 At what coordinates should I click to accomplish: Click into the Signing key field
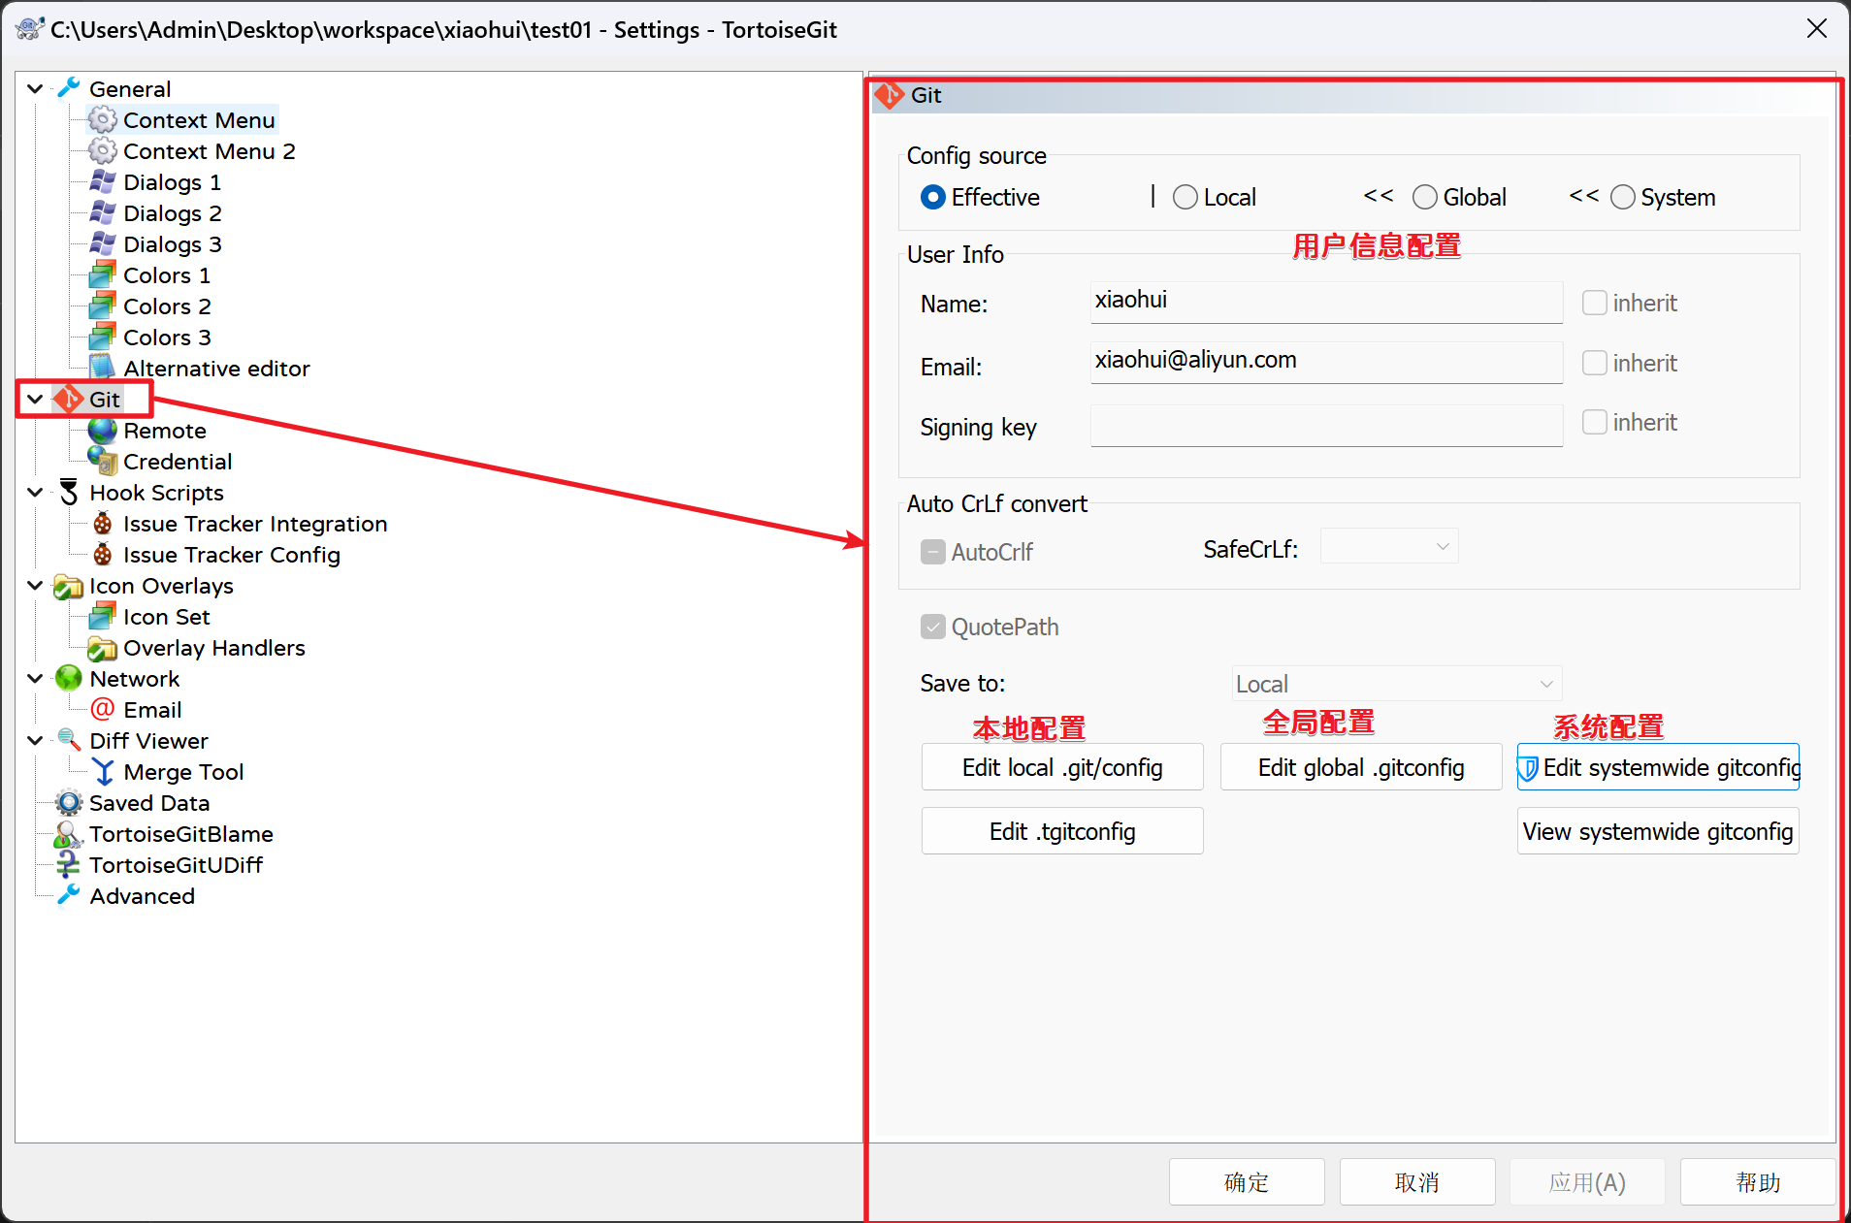point(1326,426)
